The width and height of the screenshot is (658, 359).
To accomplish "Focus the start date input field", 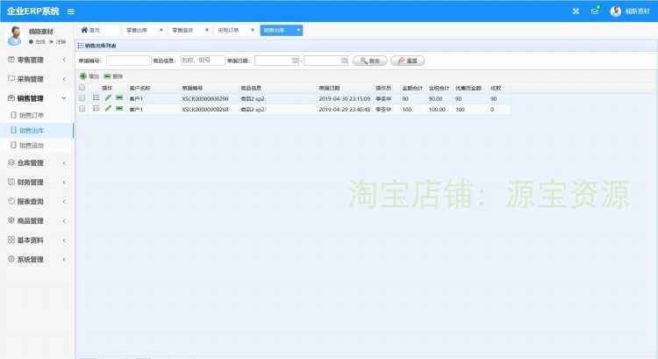I will 277,61.
